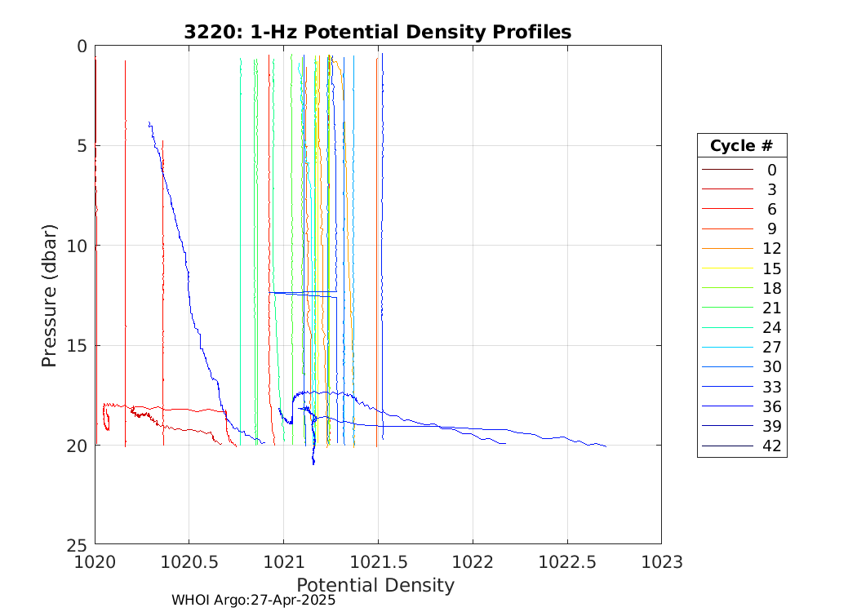Select legend entry label "39"
The image size is (857, 612).
[772, 426]
